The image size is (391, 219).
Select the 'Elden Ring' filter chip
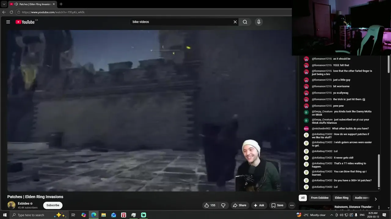pos(342,198)
